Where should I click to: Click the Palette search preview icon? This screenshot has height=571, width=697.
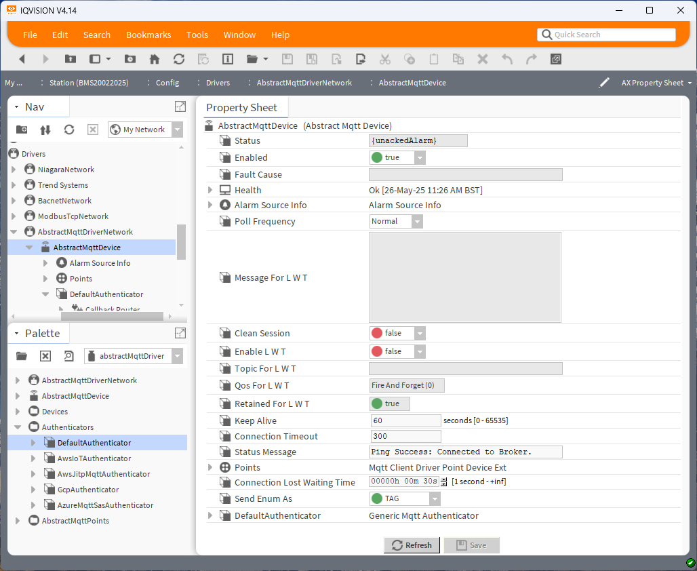[68, 356]
